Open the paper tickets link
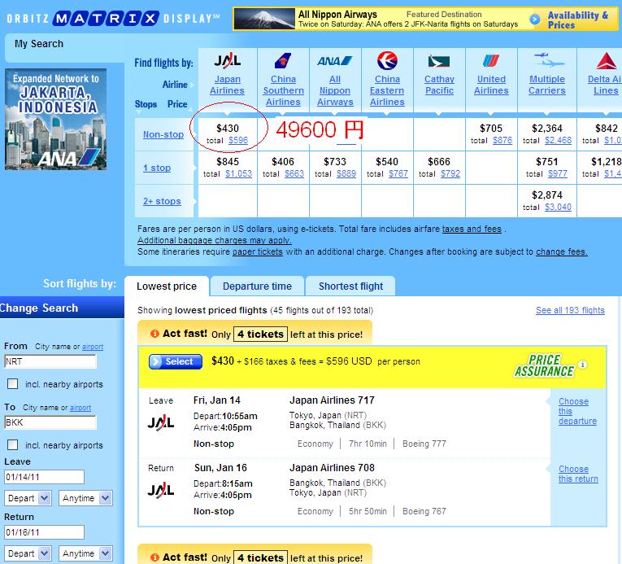This screenshot has height=564, width=622. [258, 251]
